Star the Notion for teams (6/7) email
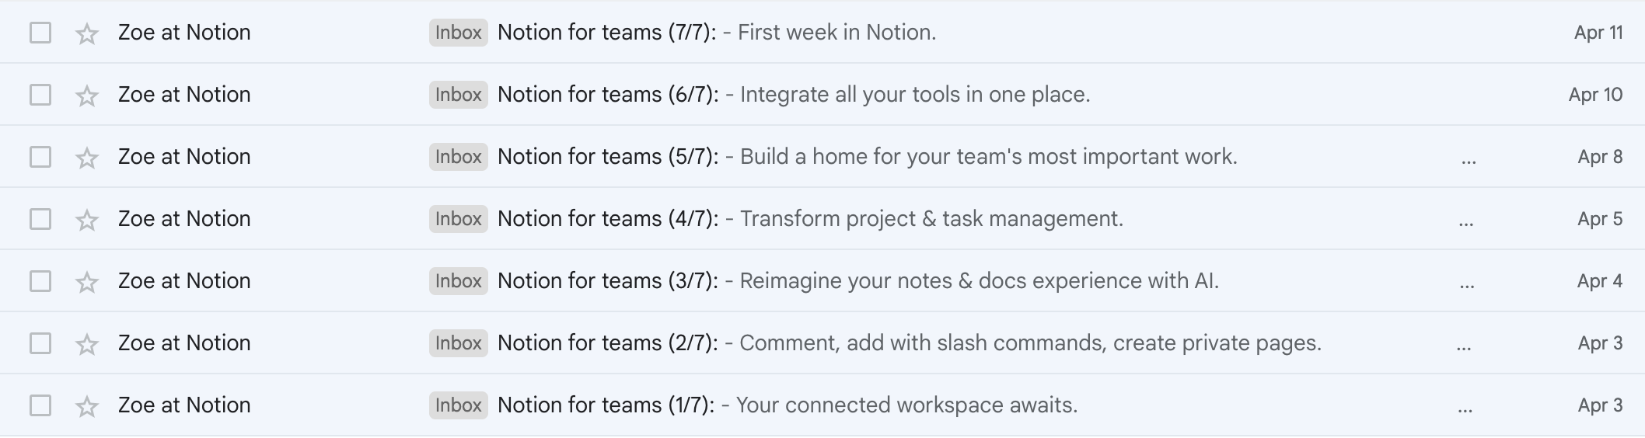Image resolution: width=1645 pixels, height=438 pixels. coord(86,96)
